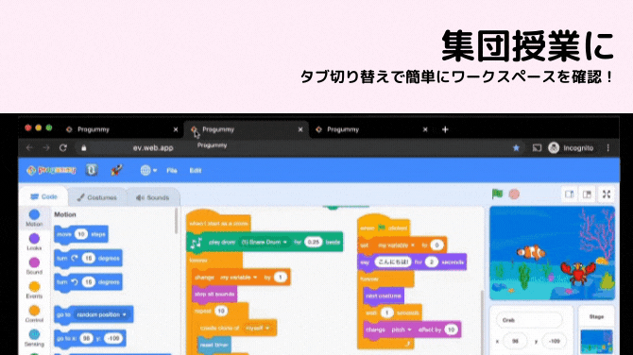Open the Snare Drum dropdown in play drum block

coord(264,242)
